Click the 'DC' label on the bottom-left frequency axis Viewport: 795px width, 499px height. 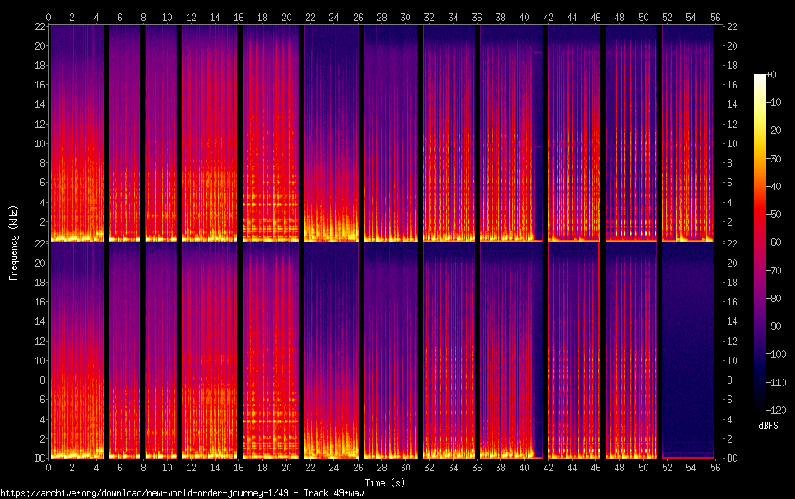coord(39,458)
